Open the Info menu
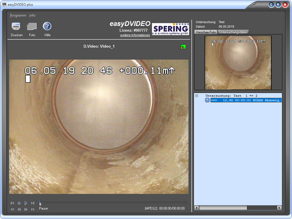 click(x=32, y=16)
